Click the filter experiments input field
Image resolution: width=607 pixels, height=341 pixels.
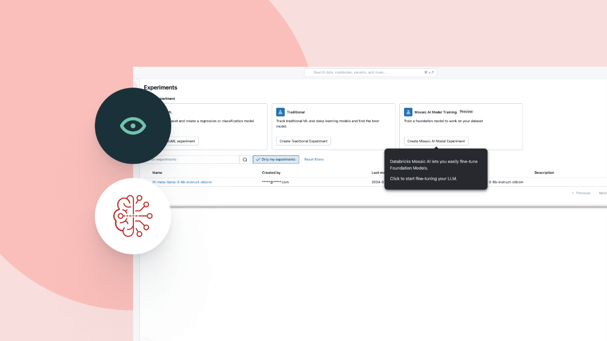tap(192, 160)
